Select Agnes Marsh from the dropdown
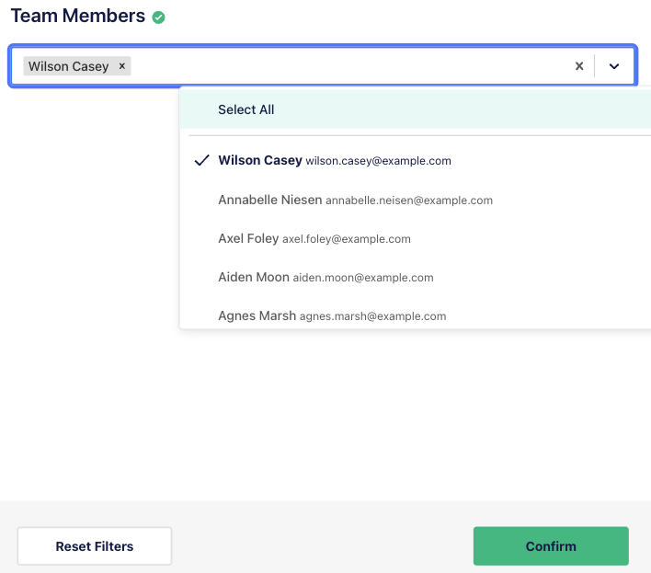 pyautogui.click(x=257, y=315)
